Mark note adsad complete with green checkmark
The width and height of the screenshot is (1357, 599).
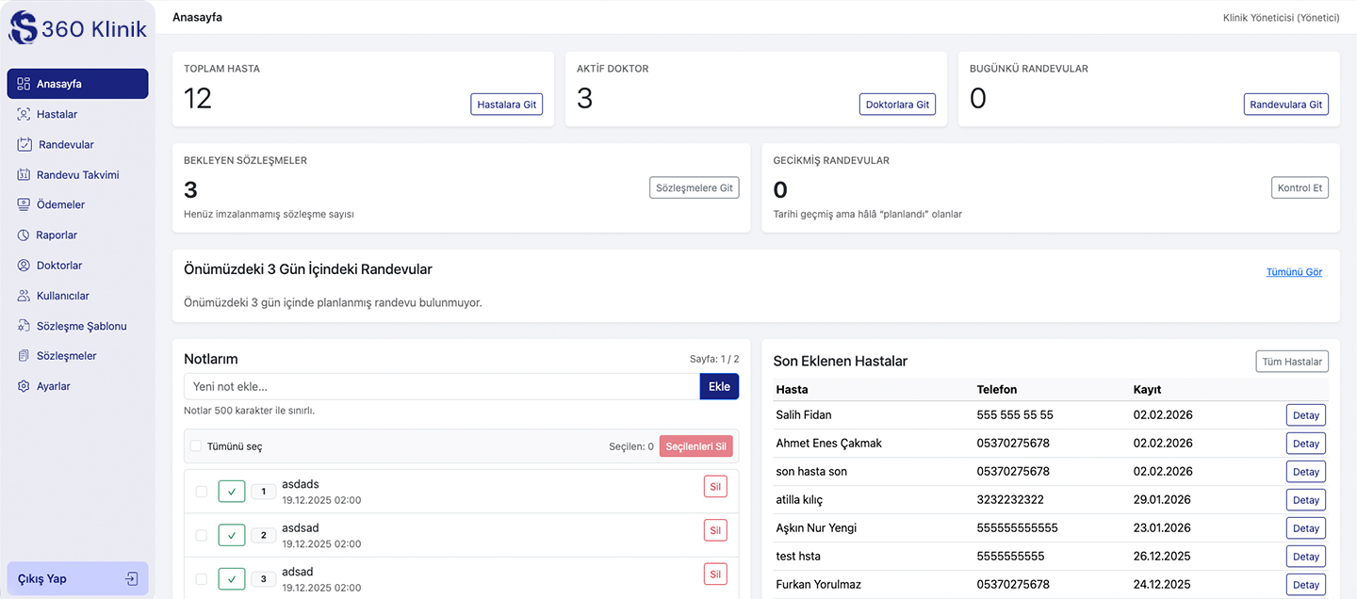[232, 578]
